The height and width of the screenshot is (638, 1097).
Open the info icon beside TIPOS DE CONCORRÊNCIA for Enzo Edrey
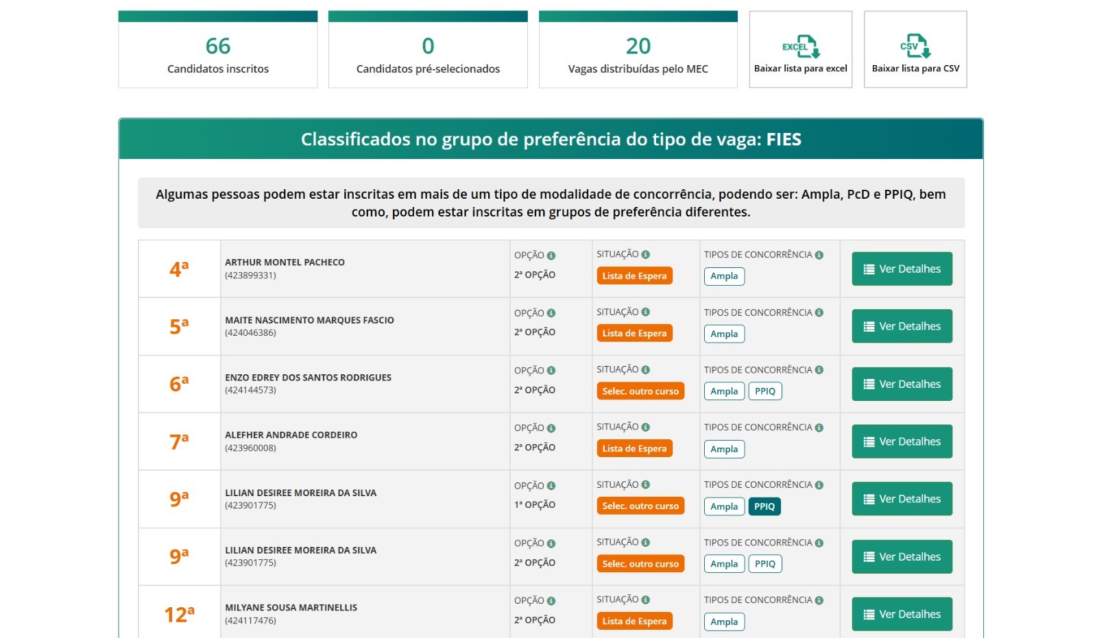[819, 370]
